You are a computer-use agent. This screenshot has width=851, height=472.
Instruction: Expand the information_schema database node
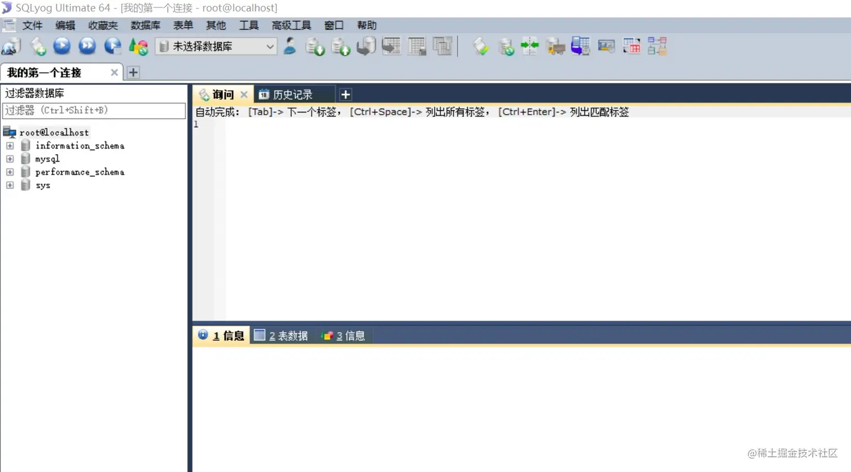pos(10,146)
